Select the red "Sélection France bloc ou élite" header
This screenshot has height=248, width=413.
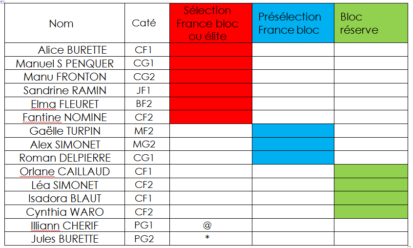(x=210, y=23)
